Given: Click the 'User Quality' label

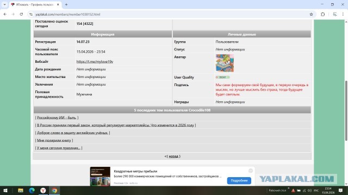Looking at the screenshot, I should click(x=184, y=77).
